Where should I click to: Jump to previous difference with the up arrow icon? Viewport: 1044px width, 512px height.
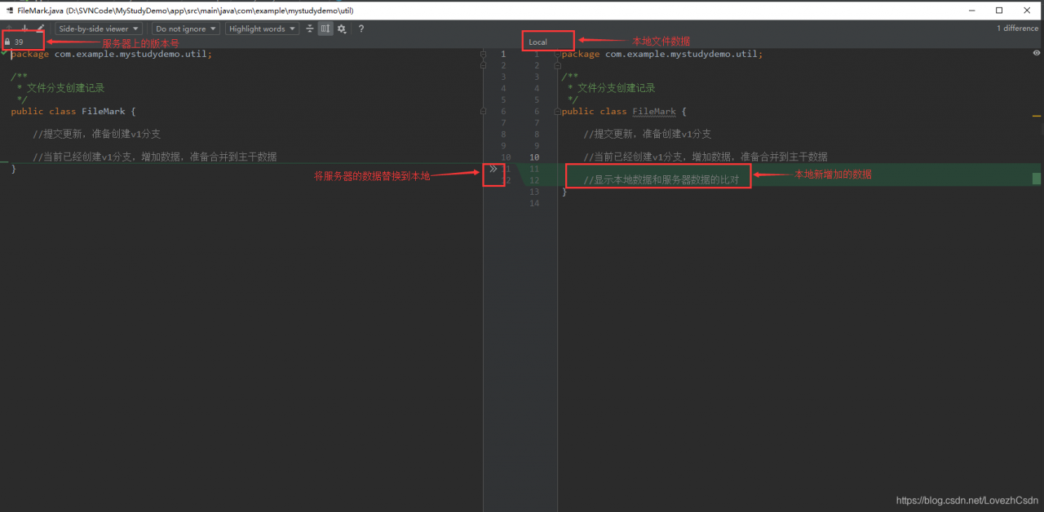point(10,29)
